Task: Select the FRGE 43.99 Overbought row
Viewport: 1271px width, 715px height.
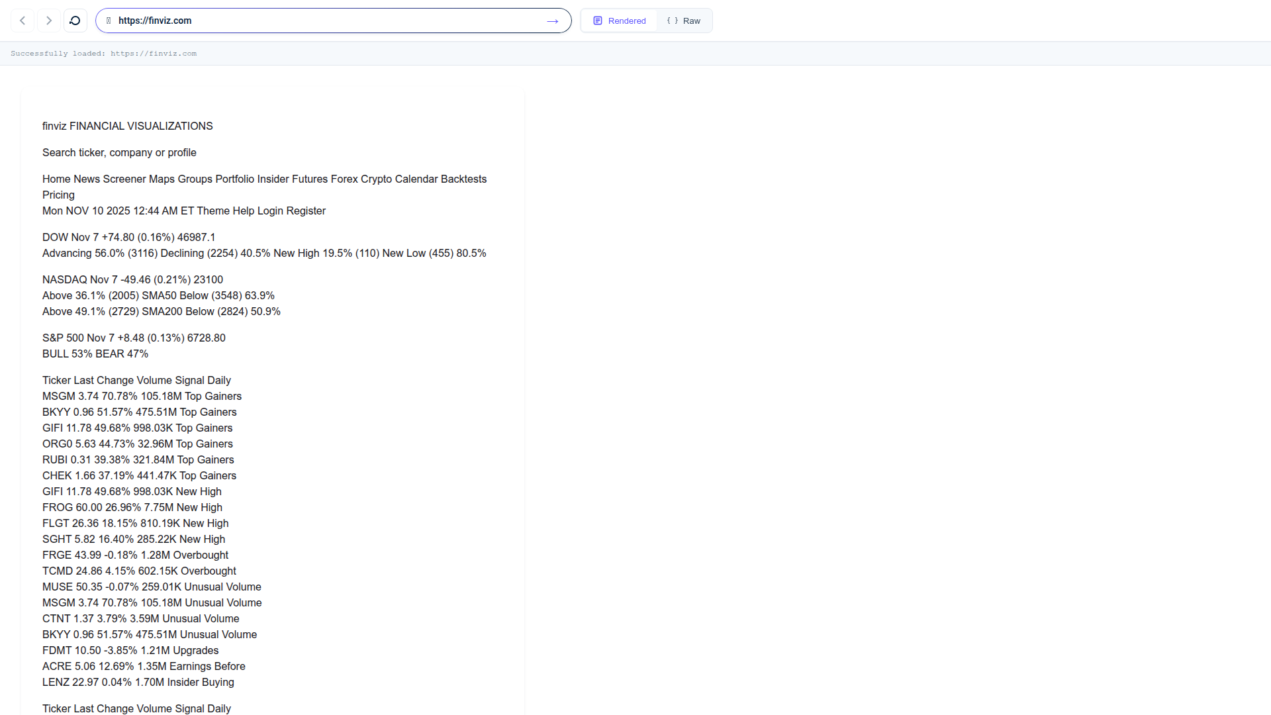Action: tap(135, 555)
